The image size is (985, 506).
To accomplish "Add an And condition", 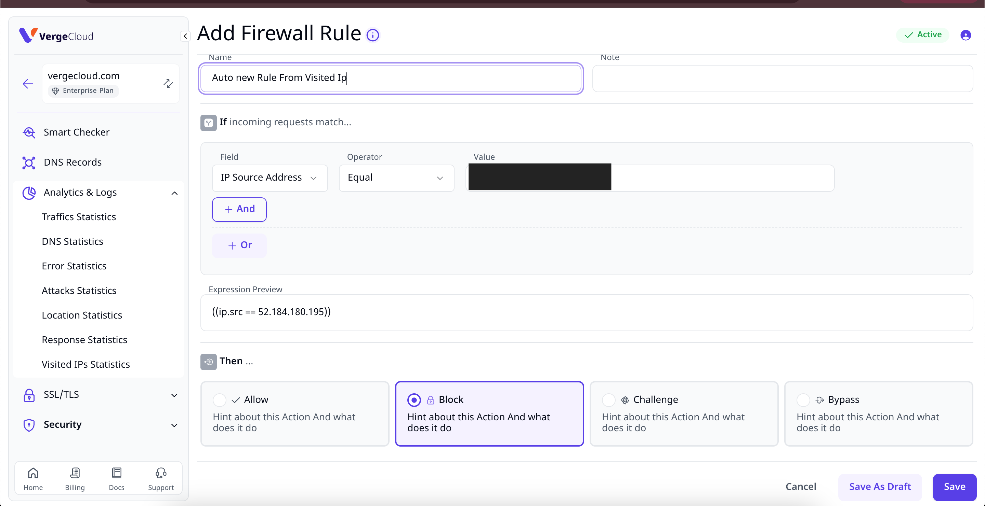I will [239, 209].
